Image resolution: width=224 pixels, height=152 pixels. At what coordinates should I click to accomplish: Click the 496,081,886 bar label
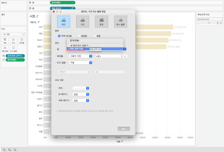click(173, 47)
